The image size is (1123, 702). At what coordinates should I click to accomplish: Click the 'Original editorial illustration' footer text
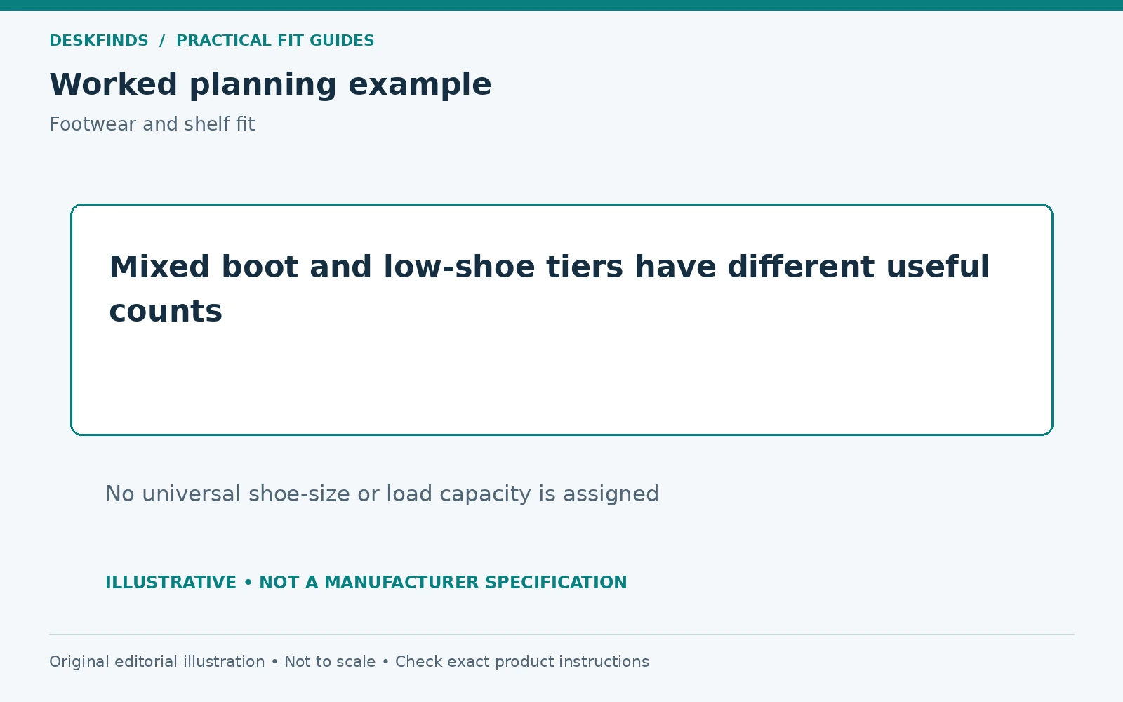157,662
